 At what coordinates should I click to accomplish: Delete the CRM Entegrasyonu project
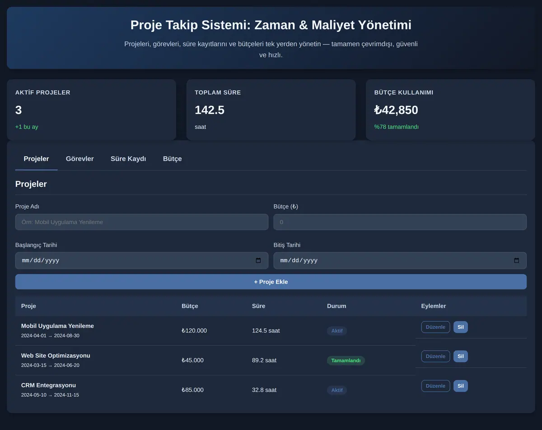pyautogui.click(x=461, y=386)
